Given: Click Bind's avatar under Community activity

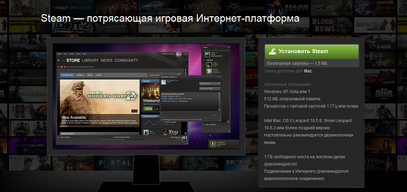Looking at the screenshot, I should (146, 132).
